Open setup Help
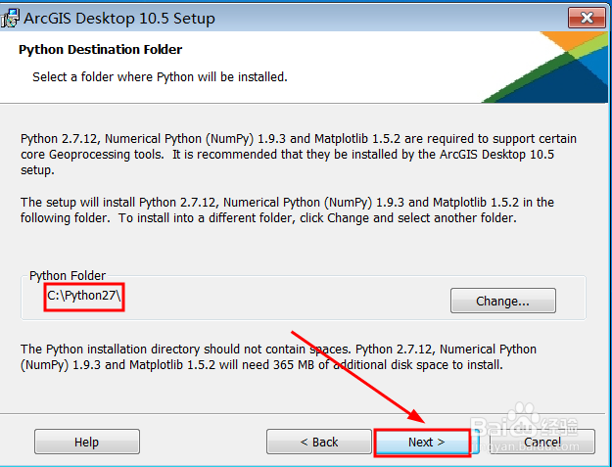 coord(87,442)
